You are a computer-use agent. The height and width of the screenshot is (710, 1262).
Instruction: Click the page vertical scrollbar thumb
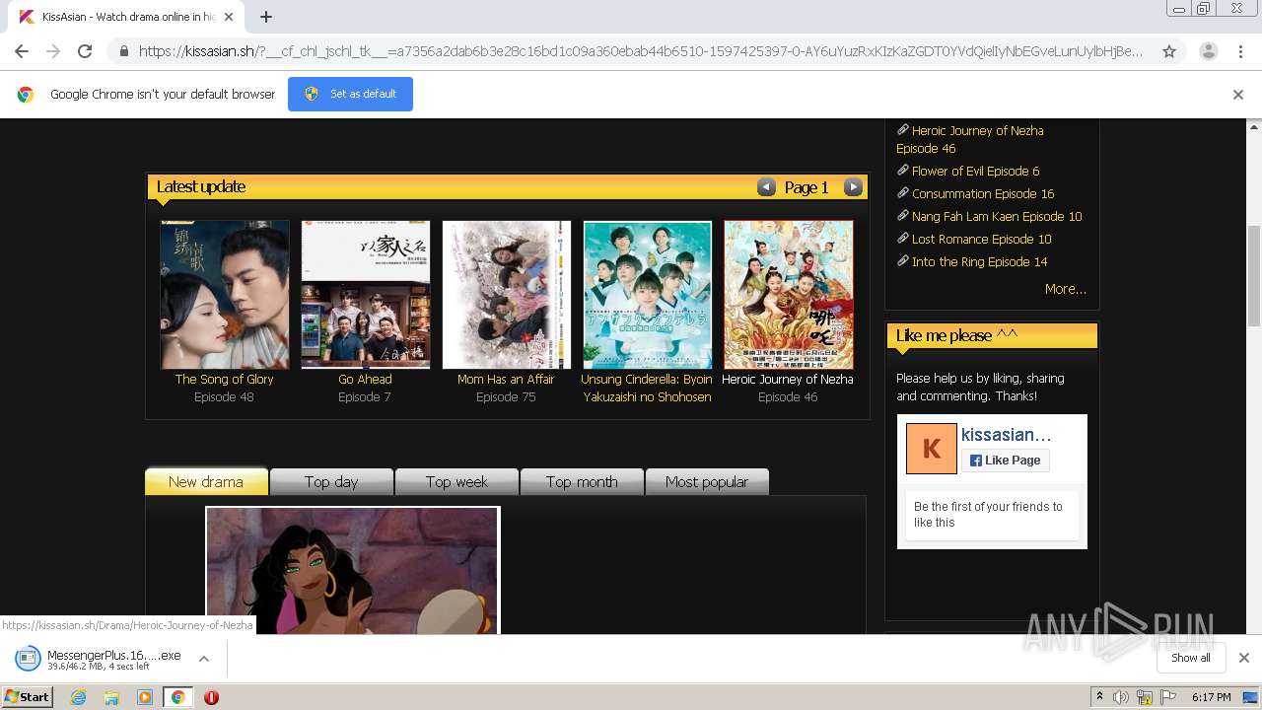point(1254,276)
